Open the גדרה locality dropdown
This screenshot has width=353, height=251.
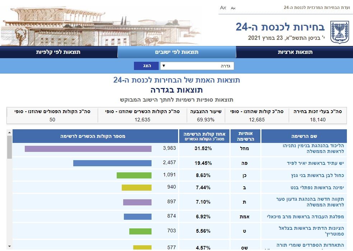(197, 66)
